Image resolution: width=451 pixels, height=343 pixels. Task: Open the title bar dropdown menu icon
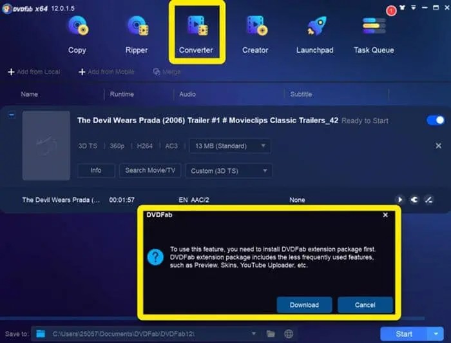click(414, 8)
